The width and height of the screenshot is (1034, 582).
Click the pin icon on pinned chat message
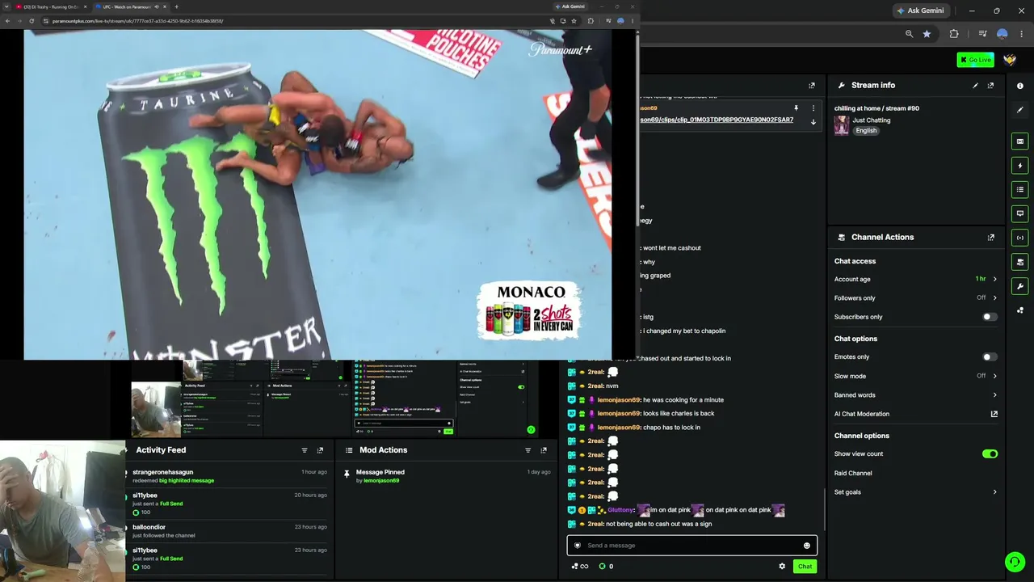[x=796, y=108]
